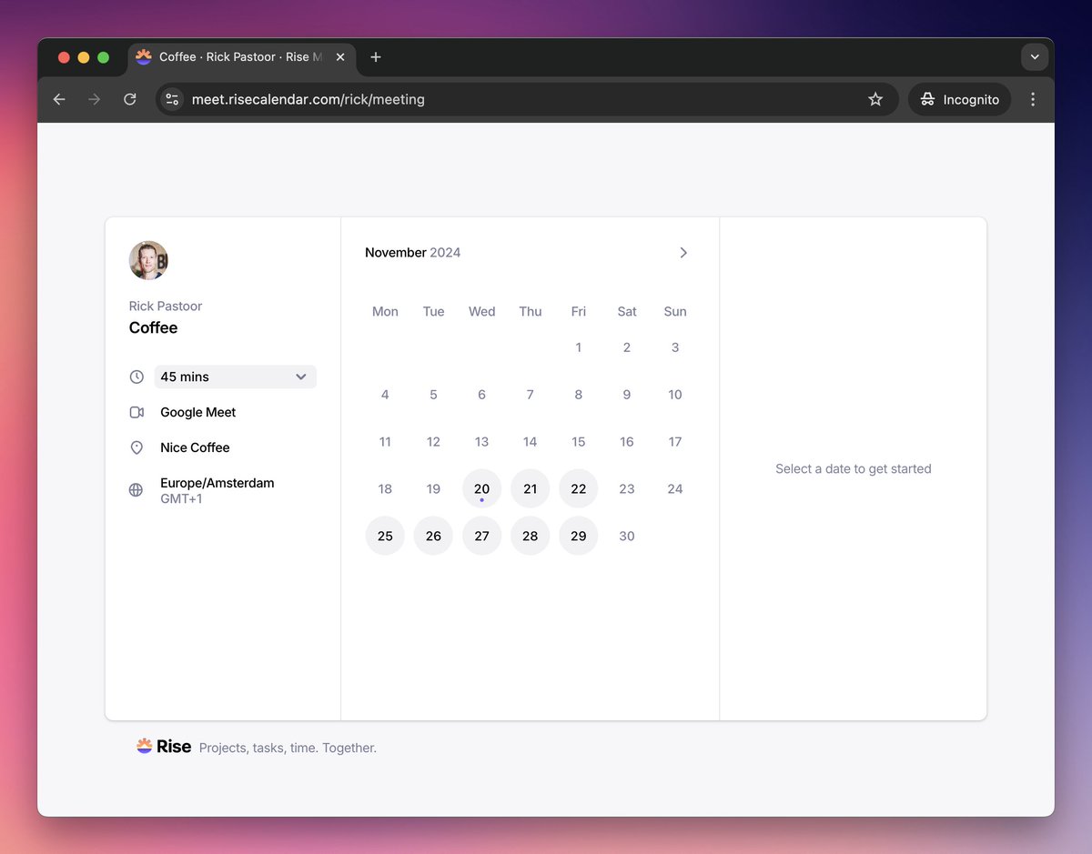
Task: Click the GMT+1 offset text
Action: click(181, 499)
